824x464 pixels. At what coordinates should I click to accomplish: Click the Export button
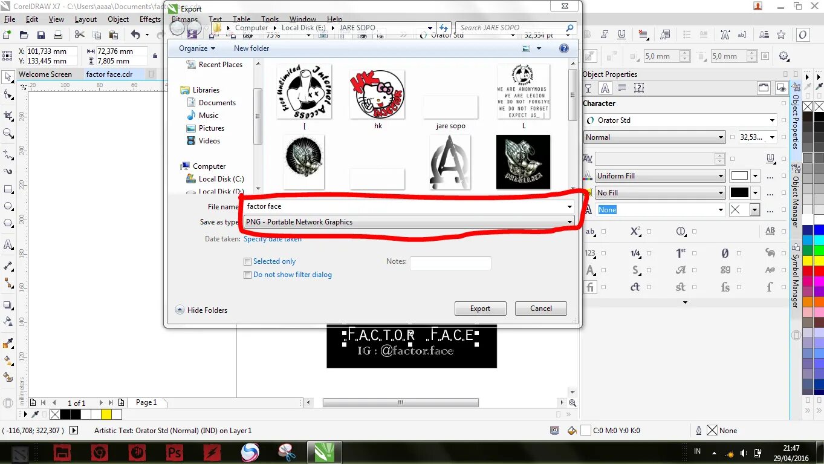[x=480, y=309]
